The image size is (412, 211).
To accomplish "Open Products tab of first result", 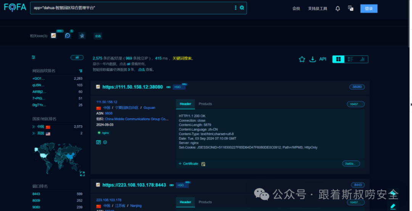I will coord(205,104).
